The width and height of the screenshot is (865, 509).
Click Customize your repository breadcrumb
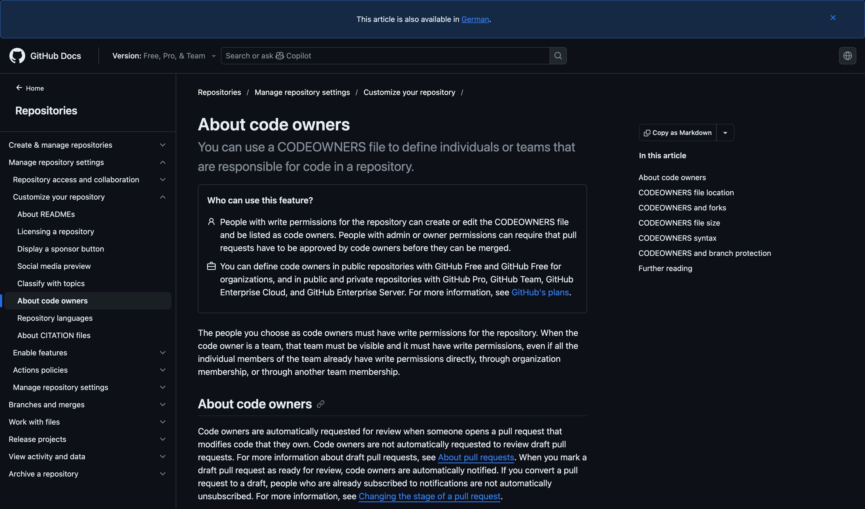(409, 92)
